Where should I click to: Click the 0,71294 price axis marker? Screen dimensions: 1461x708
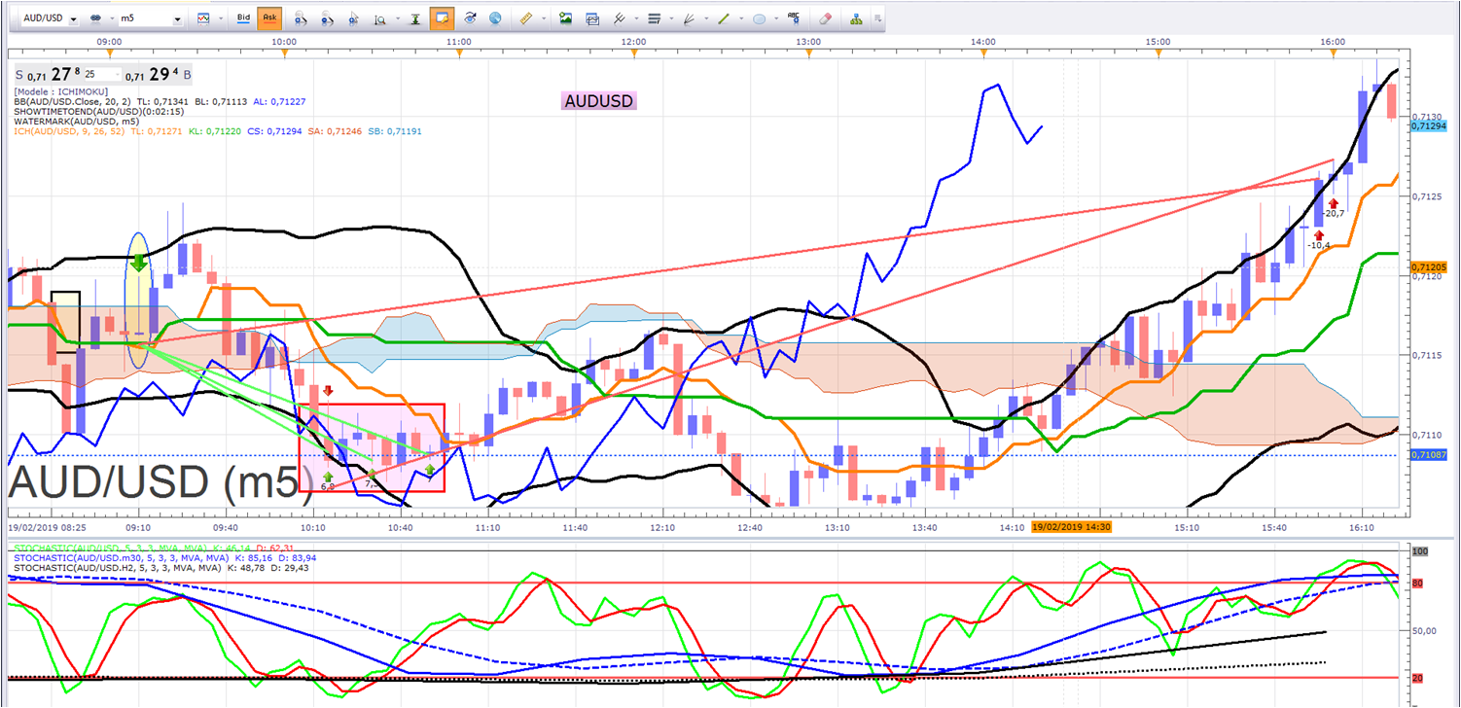point(1429,126)
